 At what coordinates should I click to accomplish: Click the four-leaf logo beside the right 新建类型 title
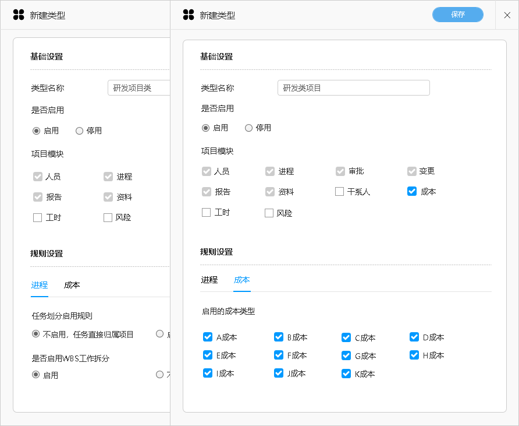pyautogui.click(x=188, y=15)
